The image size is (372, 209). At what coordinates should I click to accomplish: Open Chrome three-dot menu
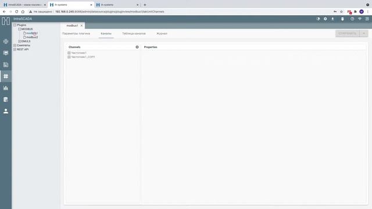coord(368,12)
